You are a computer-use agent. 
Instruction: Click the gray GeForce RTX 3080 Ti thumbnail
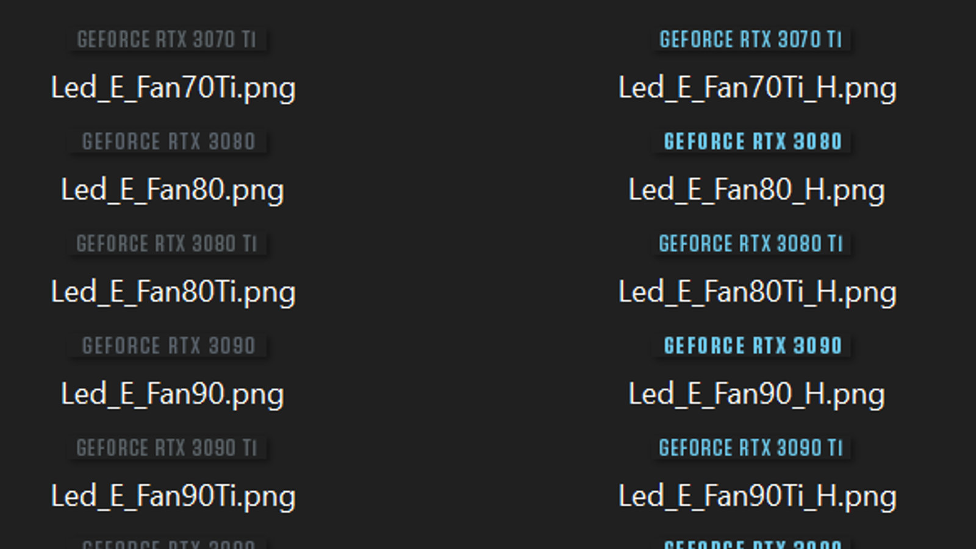point(167,244)
